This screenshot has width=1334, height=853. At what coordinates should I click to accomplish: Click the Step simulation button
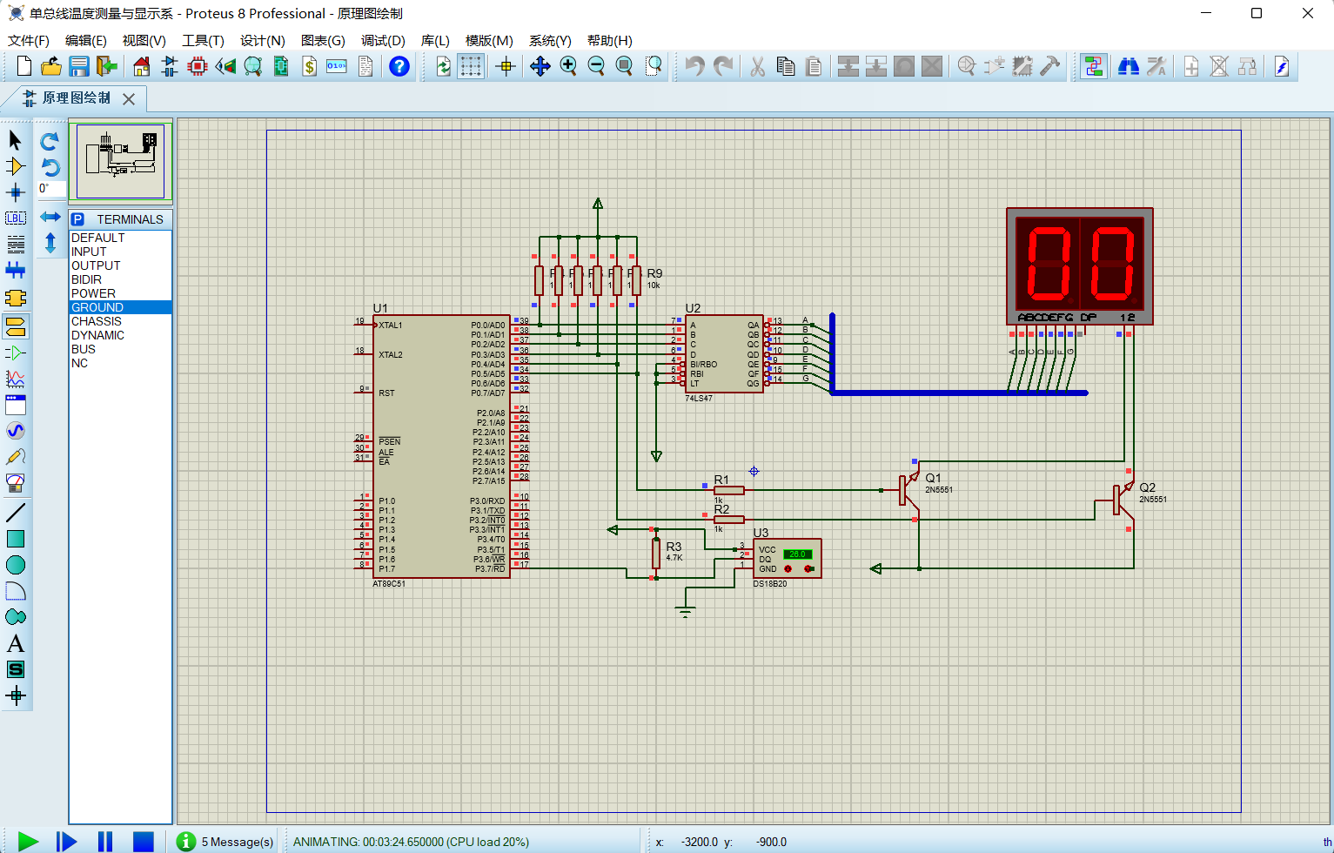tap(66, 841)
